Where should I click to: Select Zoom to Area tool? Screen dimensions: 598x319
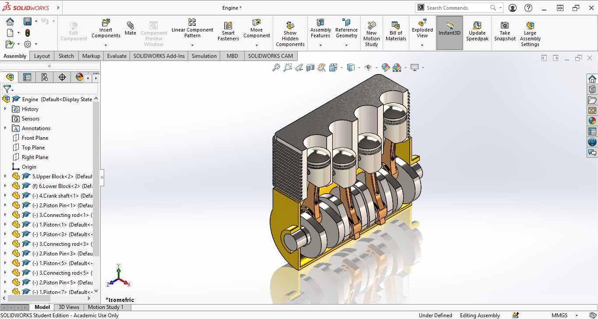[288, 67]
